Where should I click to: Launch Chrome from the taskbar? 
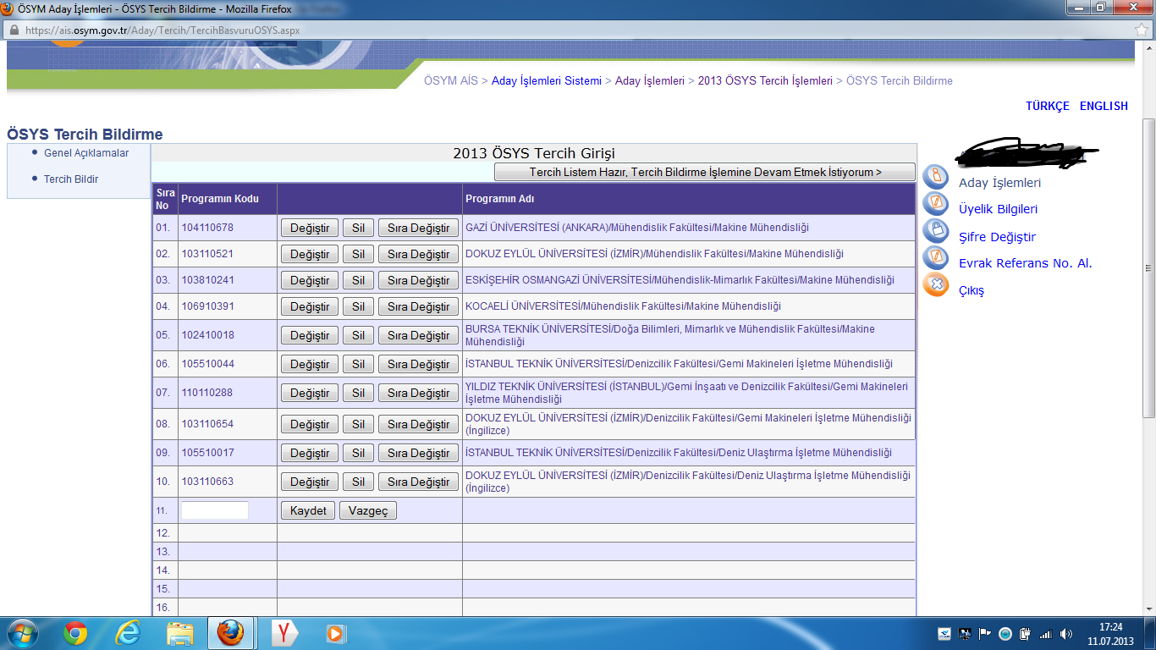click(75, 633)
